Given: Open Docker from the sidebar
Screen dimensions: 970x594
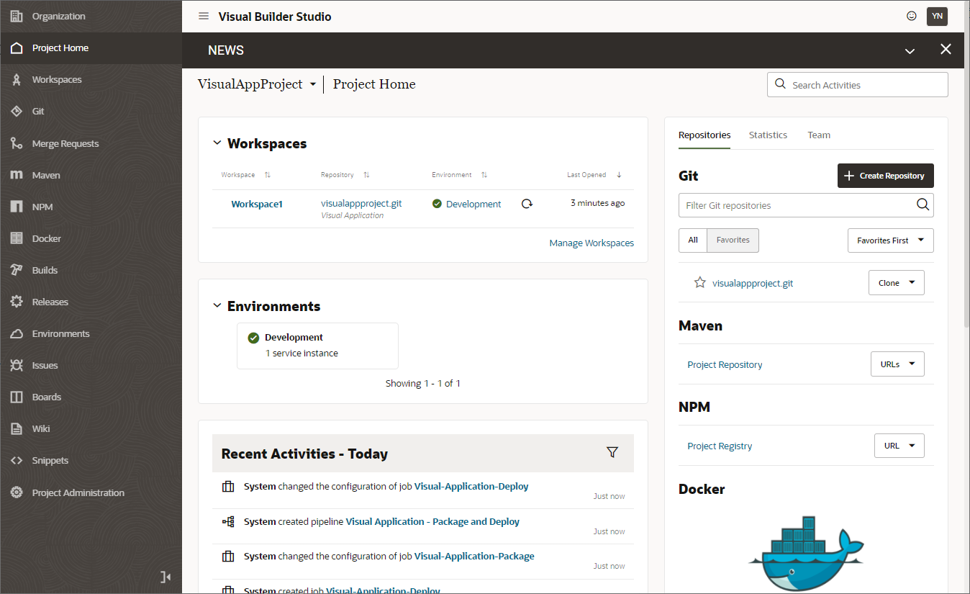Looking at the screenshot, I should 46,238.
